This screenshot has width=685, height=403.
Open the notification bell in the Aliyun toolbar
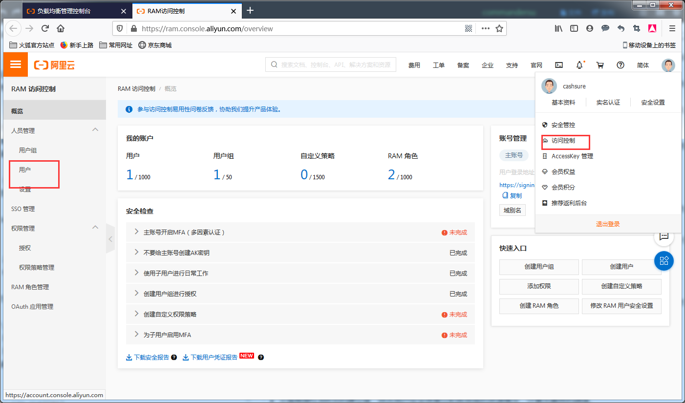click(x=579, y=64)
